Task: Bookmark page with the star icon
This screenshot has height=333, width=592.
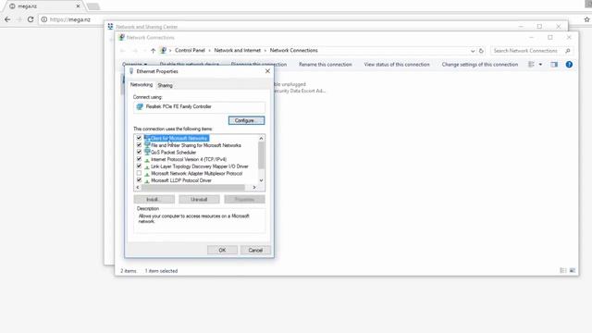Action: [586, 19]
